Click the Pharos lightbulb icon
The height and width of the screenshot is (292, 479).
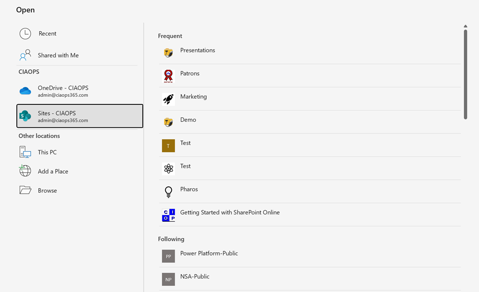tap(168, 191)
